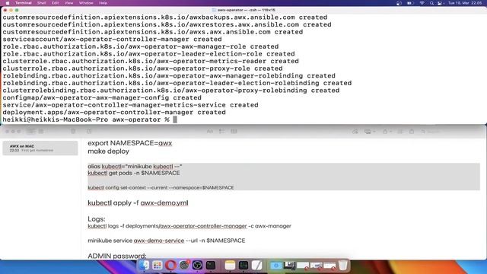This screenshot has width=487, height=274.
Task: Click 'kubectl get pods -n $NAMESPACE' line
Action: pyautogui.click(x=134, y=173)
